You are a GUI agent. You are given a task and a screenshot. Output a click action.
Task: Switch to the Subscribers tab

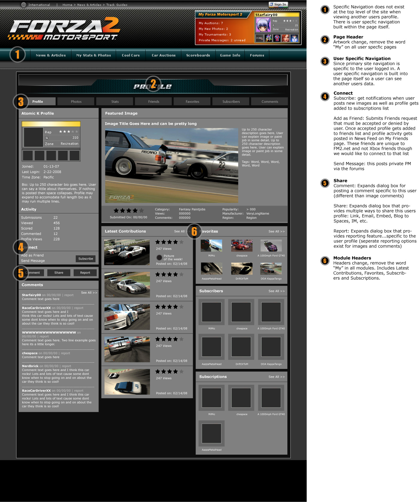[x=231, y=102]
